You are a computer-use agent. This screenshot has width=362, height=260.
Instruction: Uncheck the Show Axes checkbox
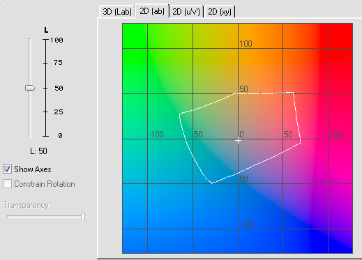coord(7,169)
